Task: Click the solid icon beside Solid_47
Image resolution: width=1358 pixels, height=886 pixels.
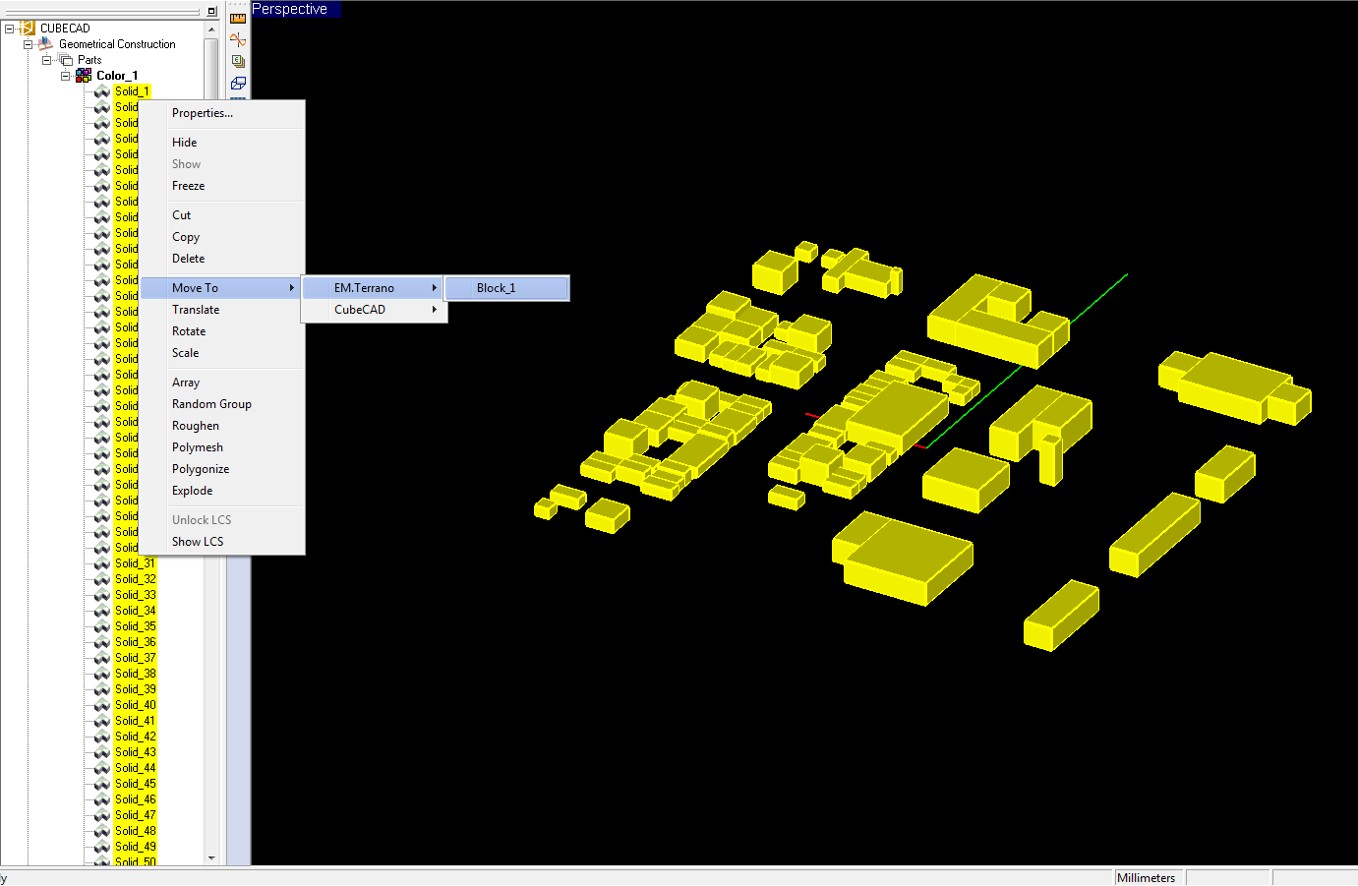Action: 102,815
